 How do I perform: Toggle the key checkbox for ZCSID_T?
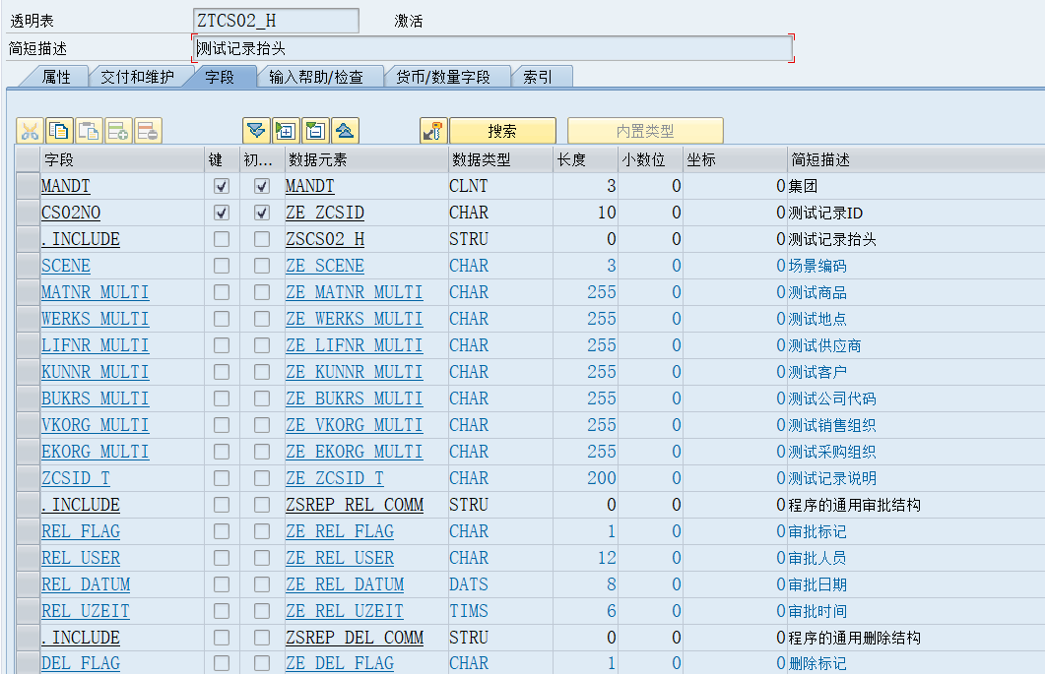[222, 478]
